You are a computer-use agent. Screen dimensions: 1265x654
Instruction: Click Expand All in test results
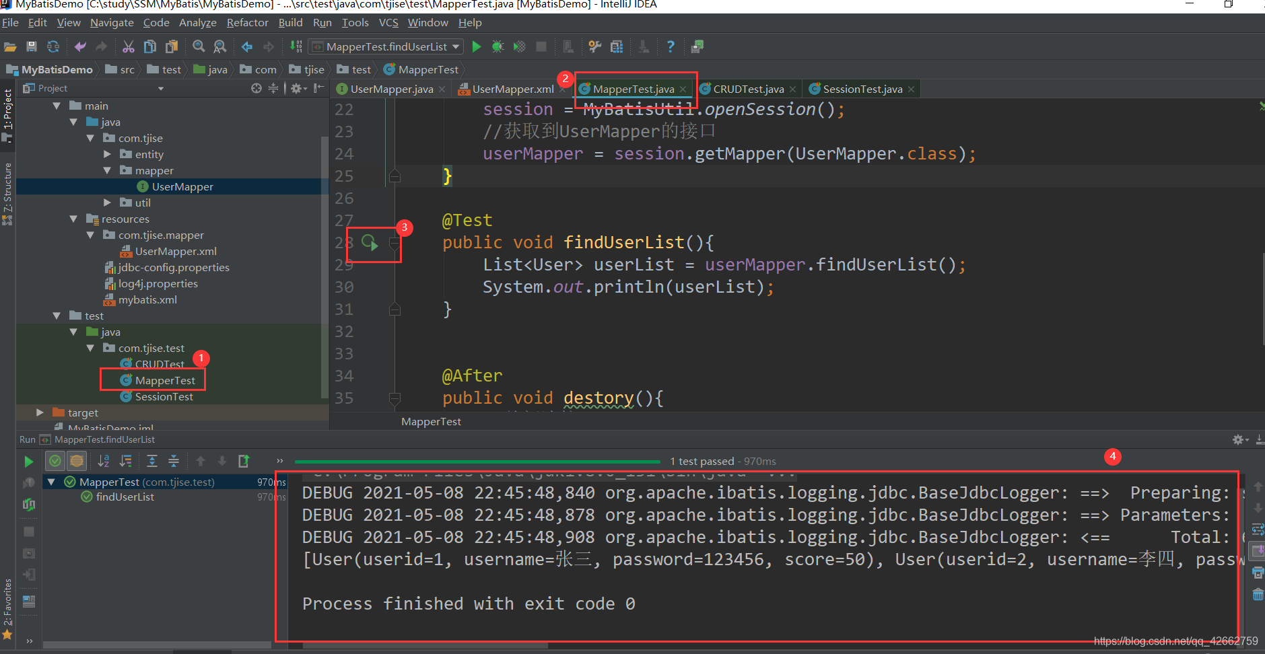pyautogui.click(x=152, y=461)
